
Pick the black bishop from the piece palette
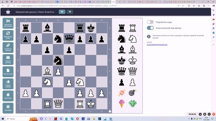point(122,49)
